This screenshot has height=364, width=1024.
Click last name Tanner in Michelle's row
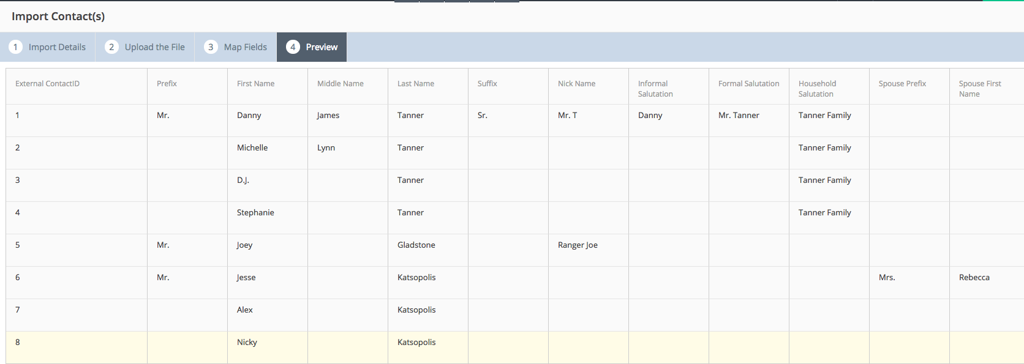pos(410,148)
